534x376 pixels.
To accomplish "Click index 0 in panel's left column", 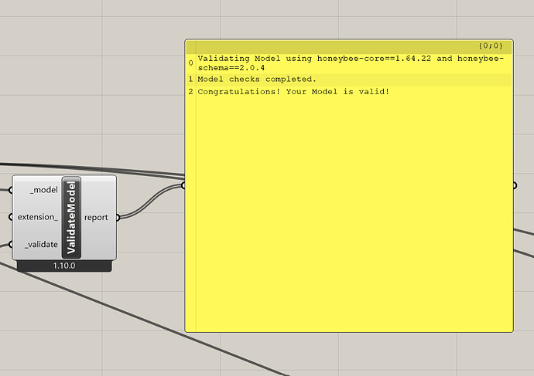I will [x=190, y=63].
